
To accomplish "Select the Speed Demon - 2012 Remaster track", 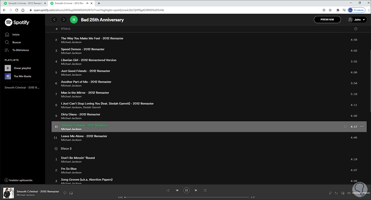I will [x=83, y=49].
